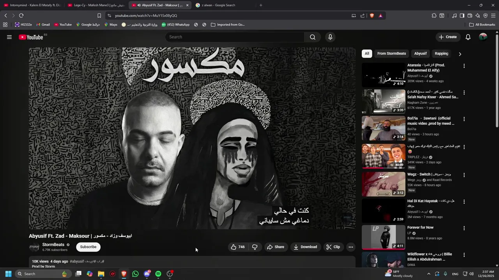Start voice search with the microphone icon
The width and height of the screenshot is (499, 280).
point(330,37)
